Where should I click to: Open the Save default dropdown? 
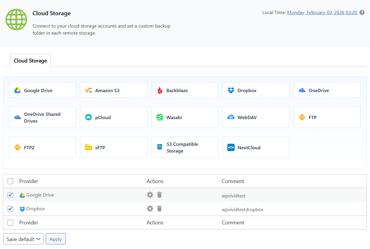23,239
